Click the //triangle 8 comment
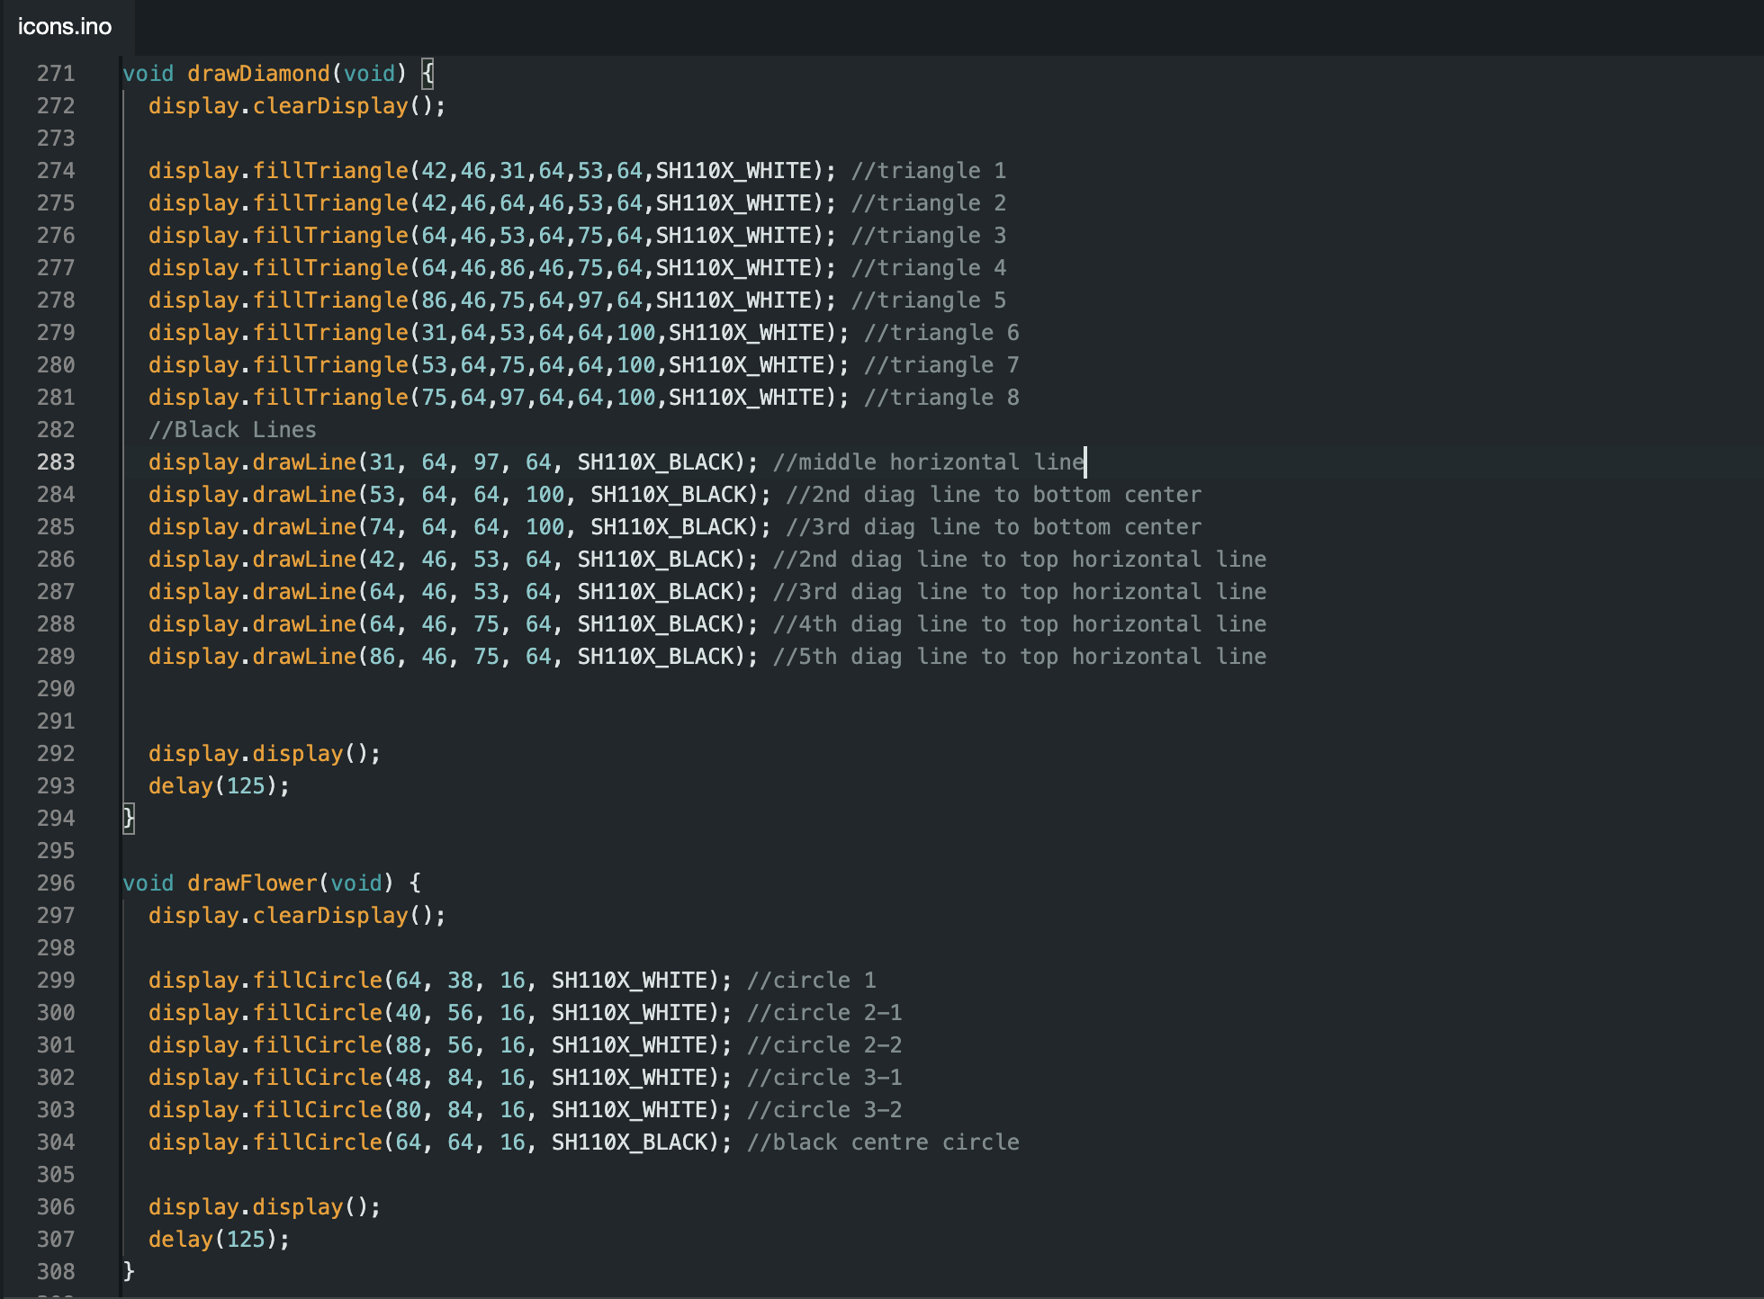Screen dimensions: 1764x1299 coord(940,397)
